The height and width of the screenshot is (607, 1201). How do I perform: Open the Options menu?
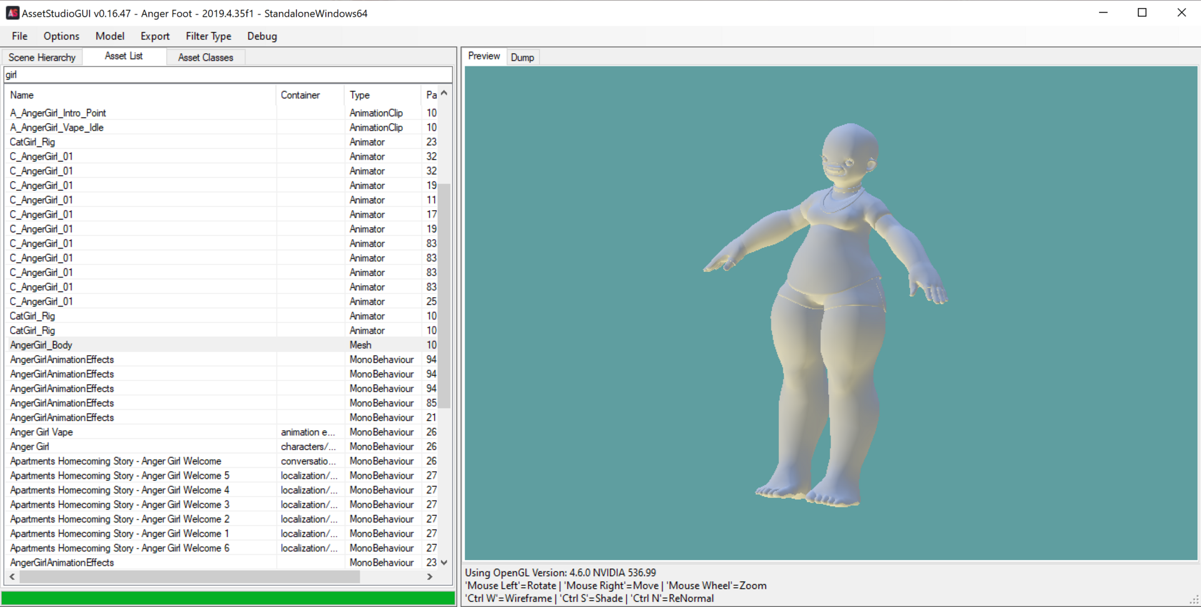click(61, 36)
